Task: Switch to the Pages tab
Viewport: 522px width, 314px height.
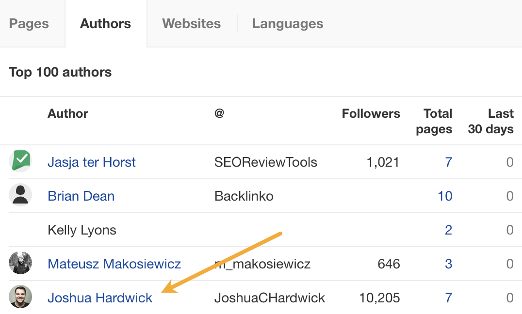Action: click(29, 23)
